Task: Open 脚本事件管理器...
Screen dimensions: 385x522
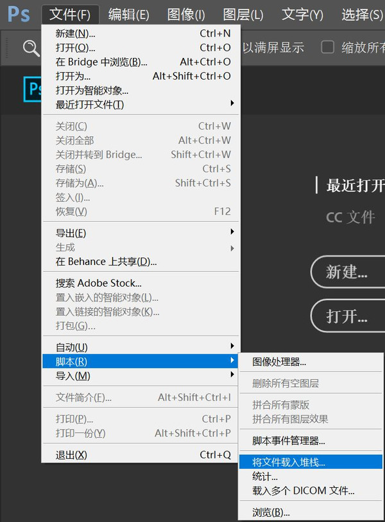Action: click(311, 441)
